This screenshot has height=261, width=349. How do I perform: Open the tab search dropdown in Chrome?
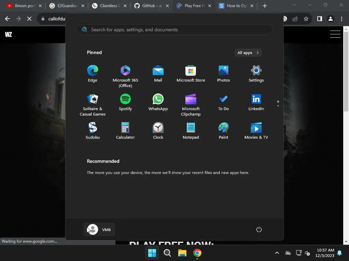[x=294, y=5]
